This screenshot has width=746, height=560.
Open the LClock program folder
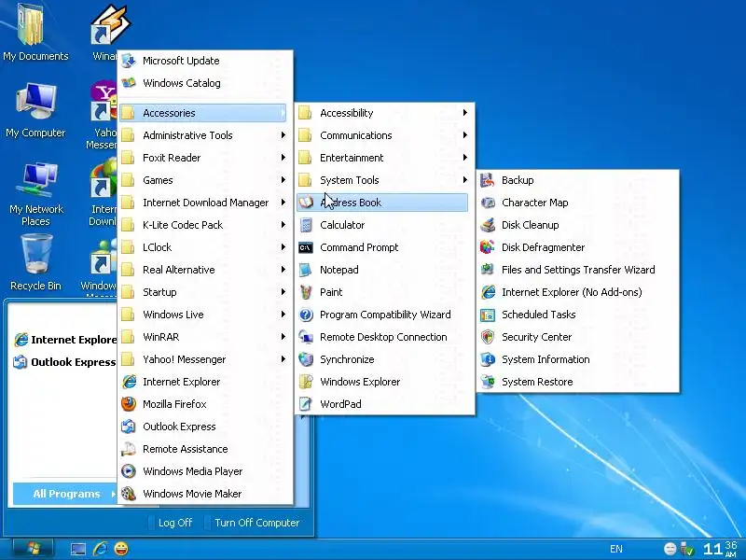click(x=203, y=247)
